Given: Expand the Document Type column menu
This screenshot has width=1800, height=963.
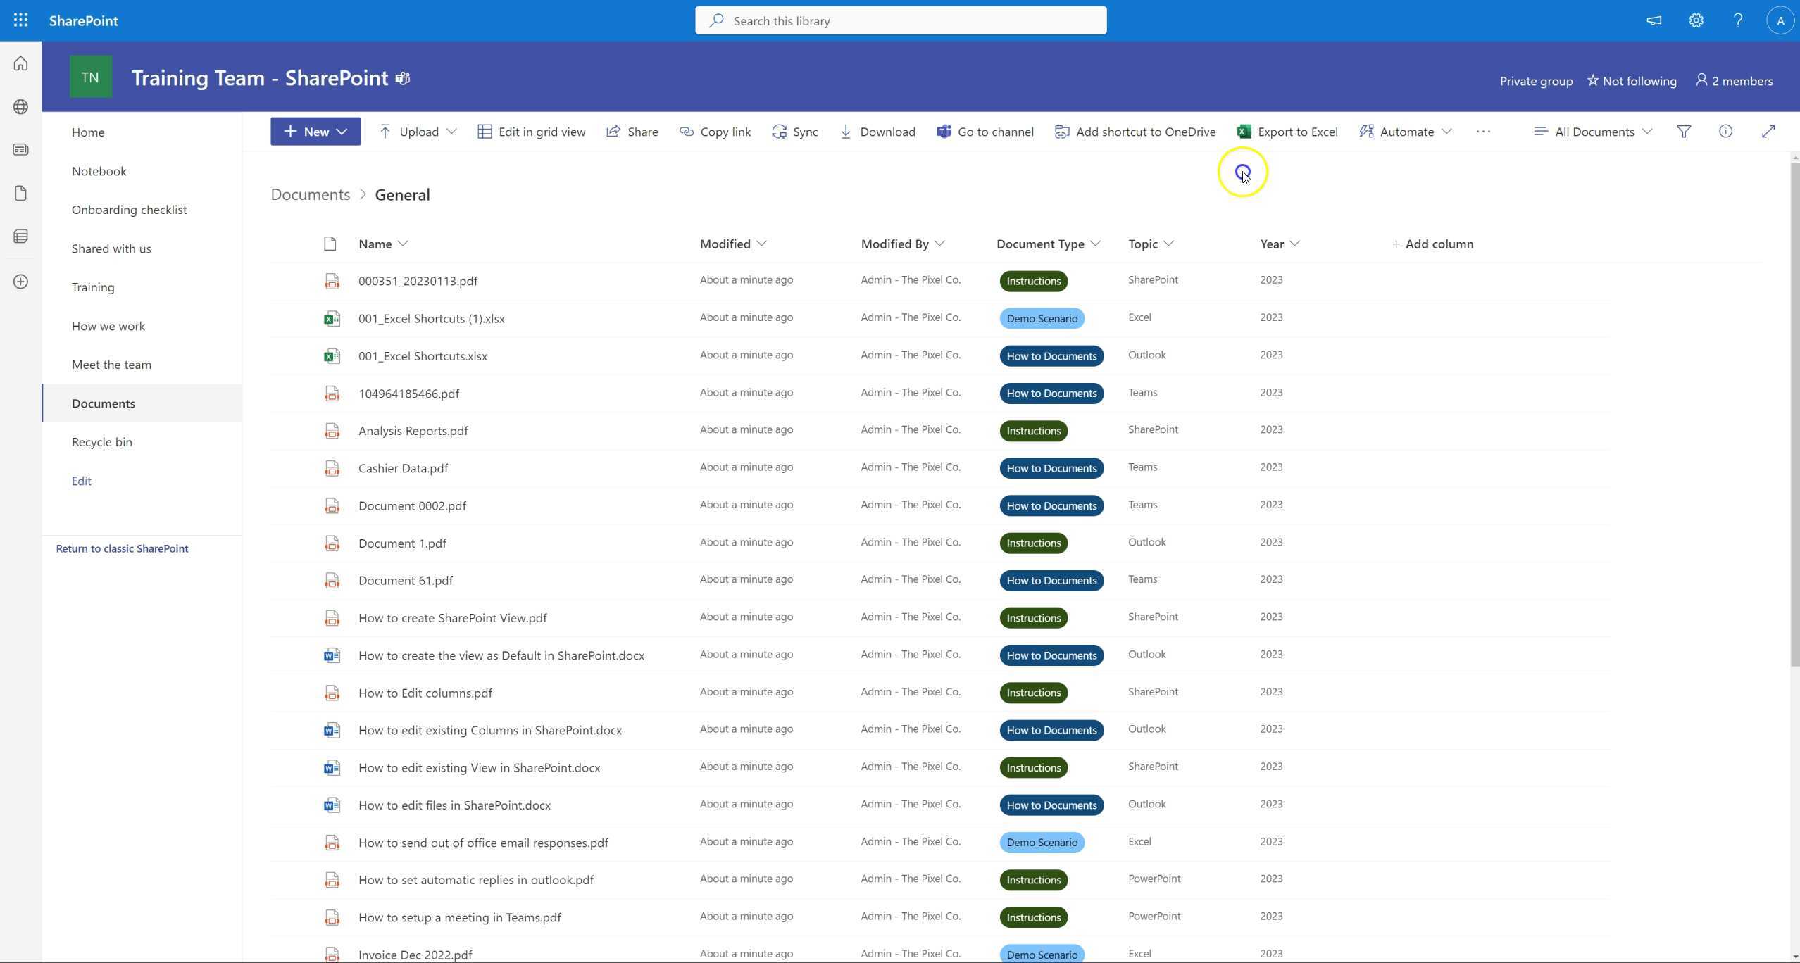Looking at the screenshot, I should pyautogui.click(x=1095, y=244).
